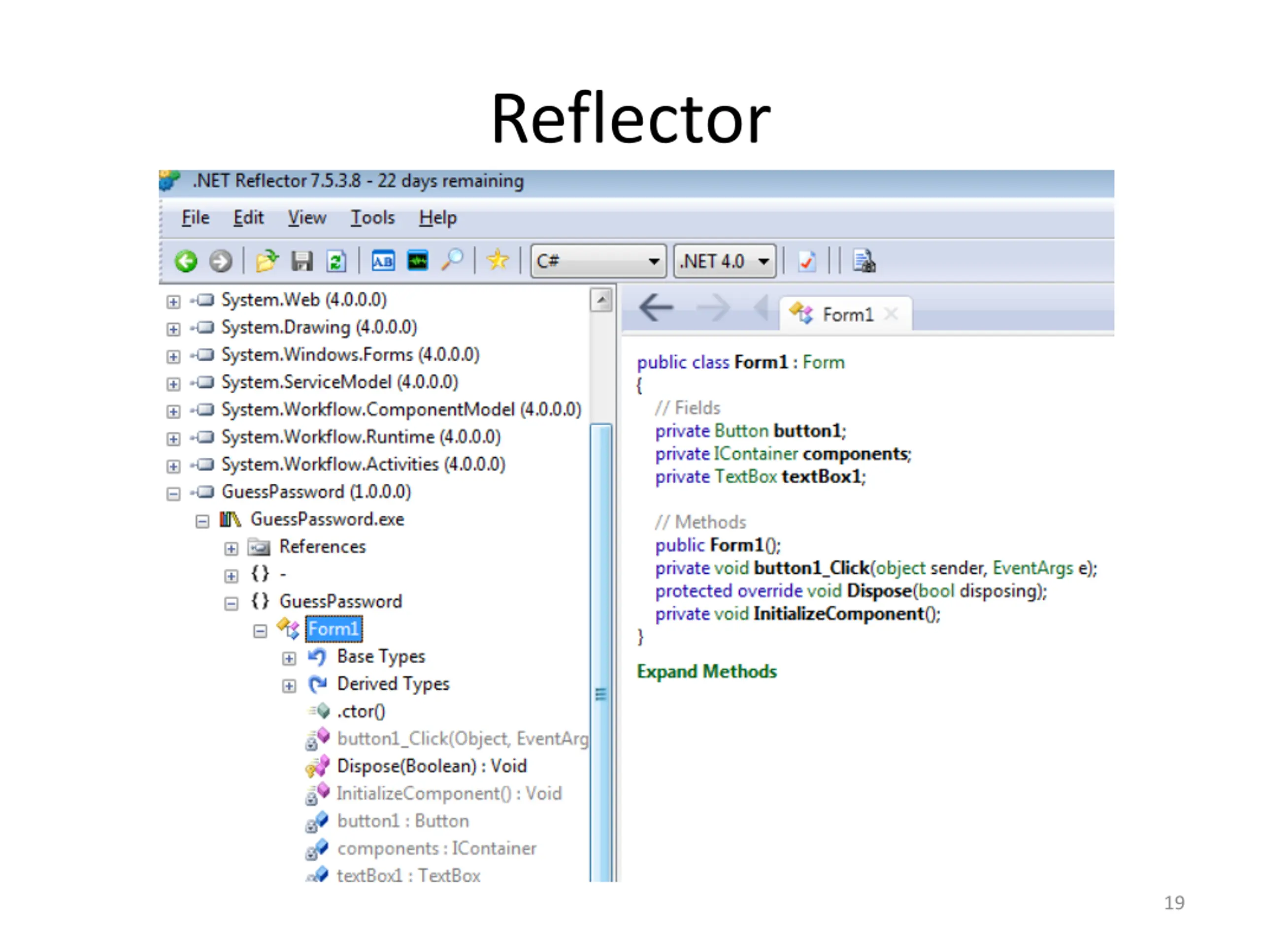
Task: Select the textBox1 : TextBox field
Action: pyautogui.click(x=409, y=875)
